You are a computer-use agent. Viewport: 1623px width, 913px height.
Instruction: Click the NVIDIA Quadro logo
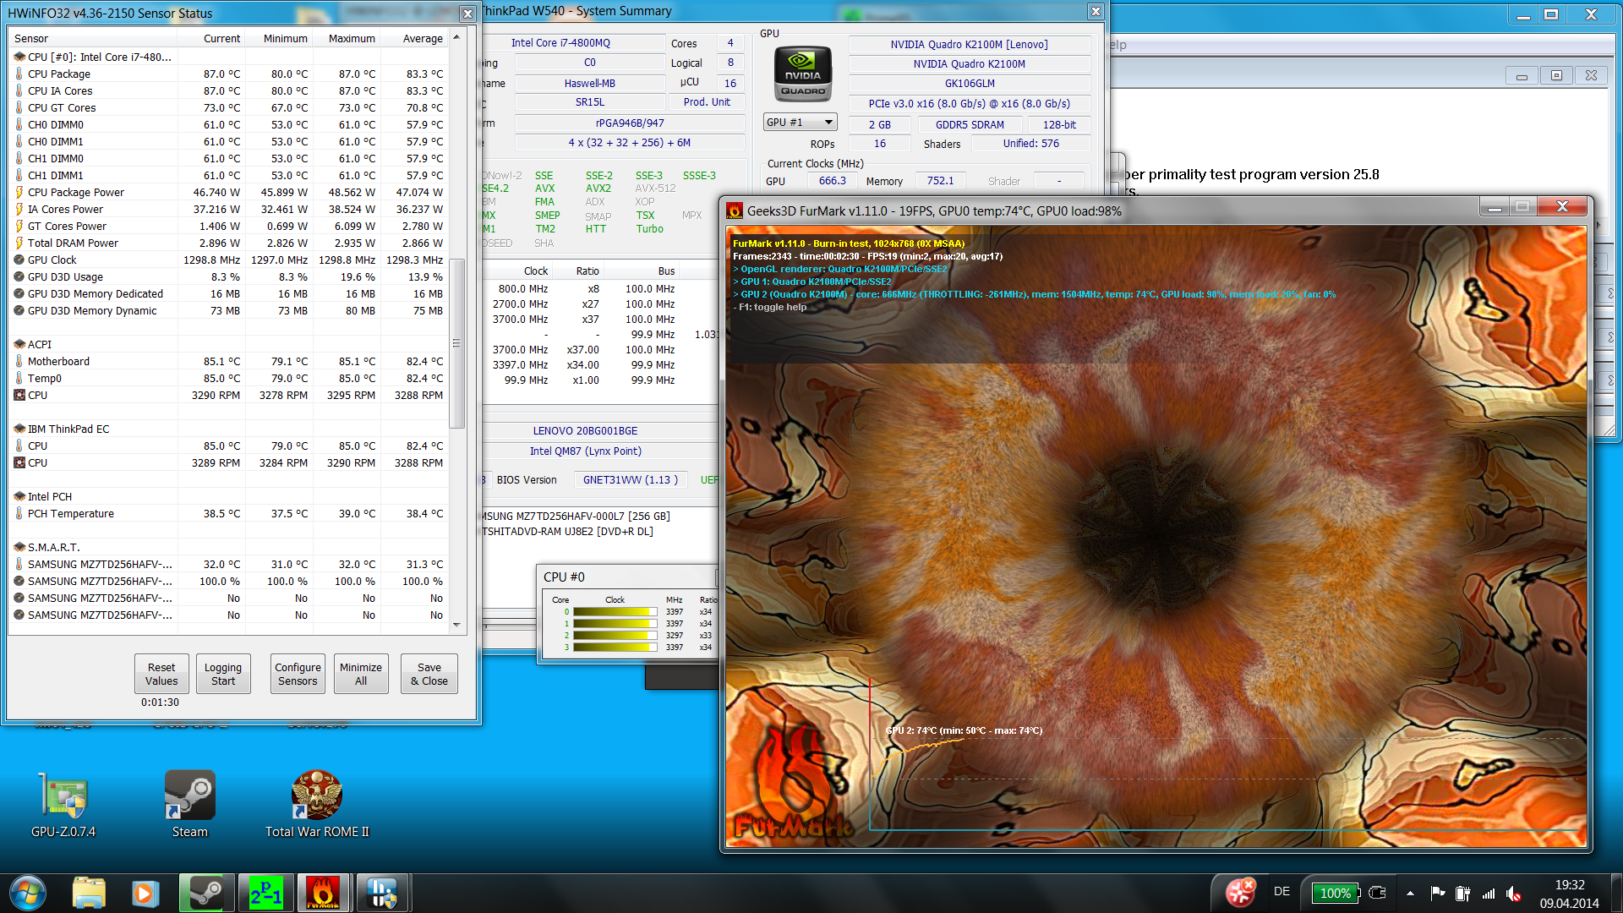point(802,74)
